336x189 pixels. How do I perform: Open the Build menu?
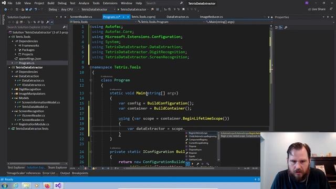tap(51, 3)
